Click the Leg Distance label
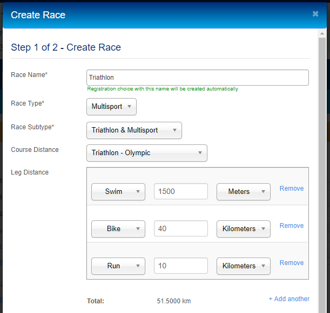The image size is (330, 313). point(30,172)
